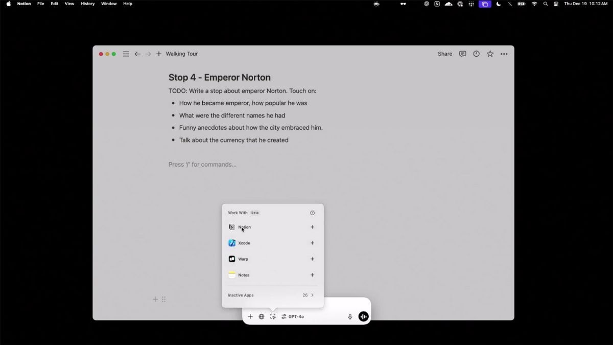The width and height of the screenshot is (613, 345).
Task: Open page history clock icon
Action: point(476,54)
